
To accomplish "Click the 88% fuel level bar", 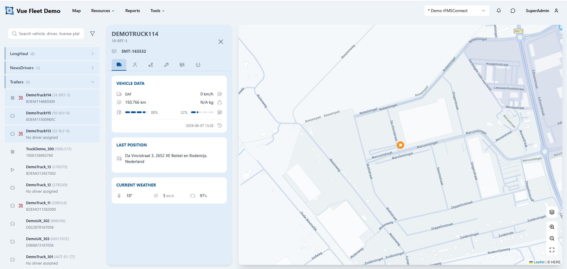I will pos(136,112).
